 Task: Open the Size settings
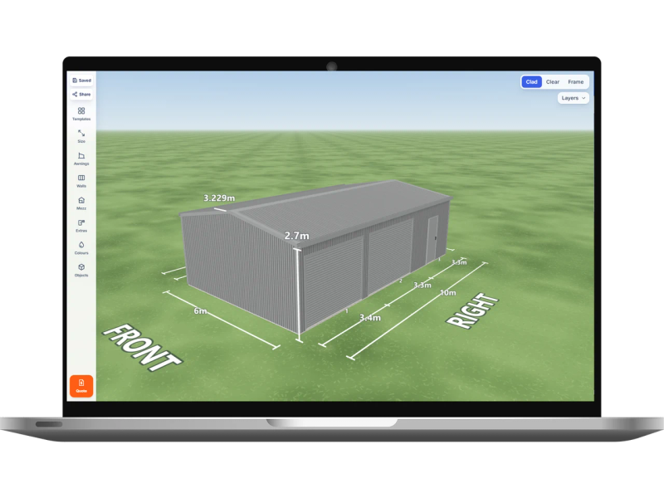81,136
